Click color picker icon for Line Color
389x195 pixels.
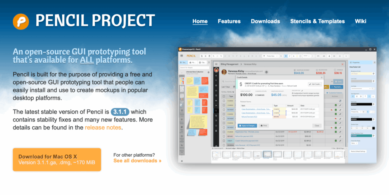373,81
